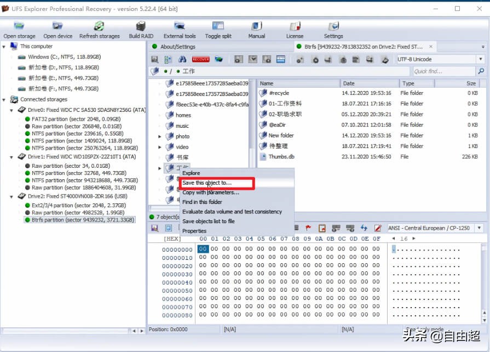
Task: Select the @eaDir folder row
Action: 369,125
